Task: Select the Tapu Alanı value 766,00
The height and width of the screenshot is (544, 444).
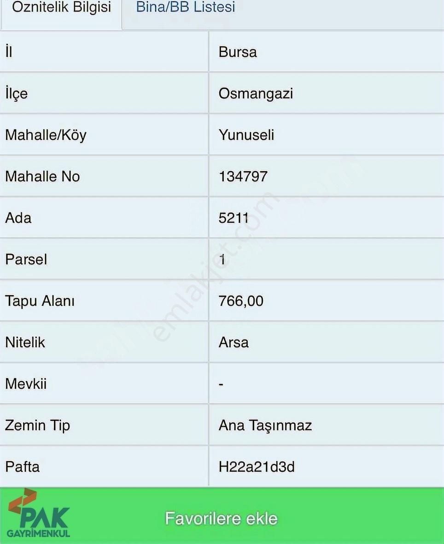Action: coord(241,301)
